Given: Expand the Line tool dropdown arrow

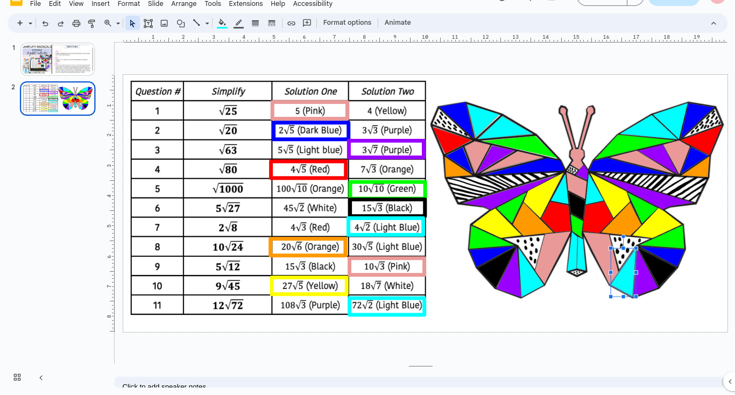Looking at the screenshot, I should [207, 23].
